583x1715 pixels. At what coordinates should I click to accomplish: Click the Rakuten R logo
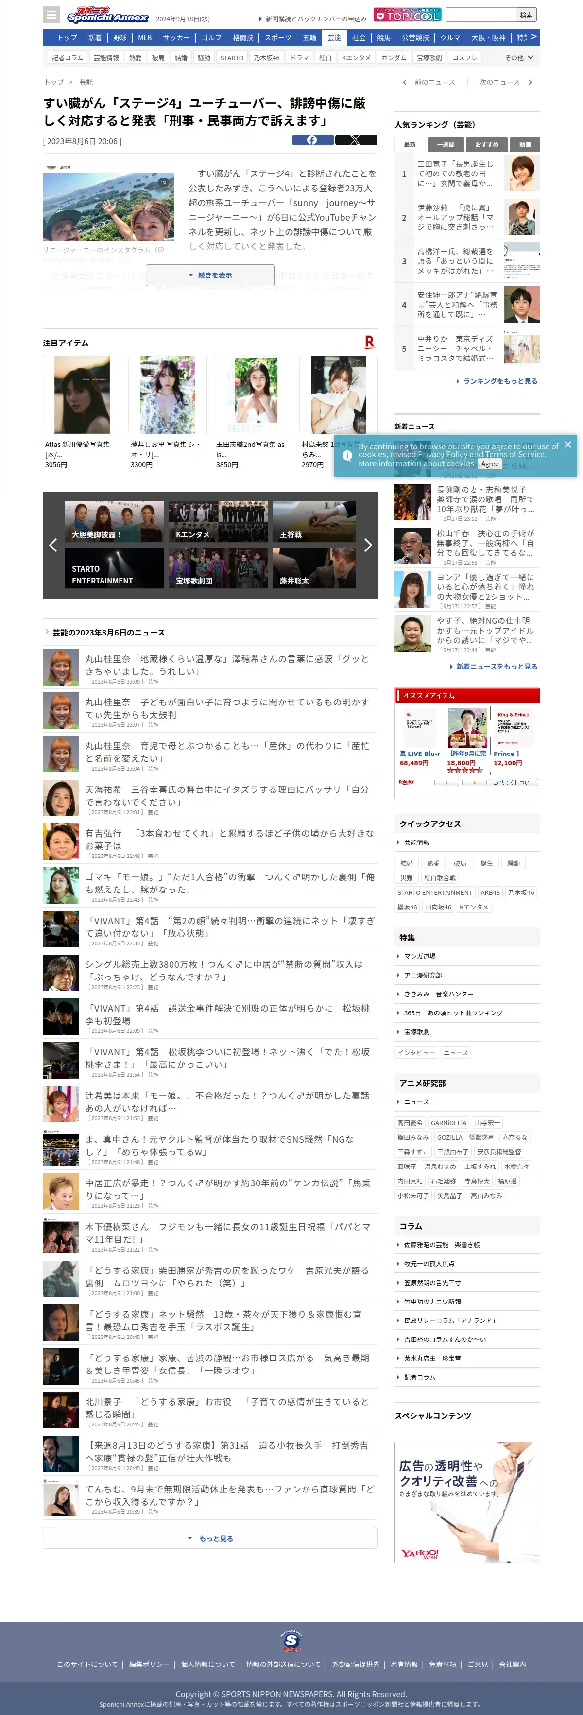(369, 342)
